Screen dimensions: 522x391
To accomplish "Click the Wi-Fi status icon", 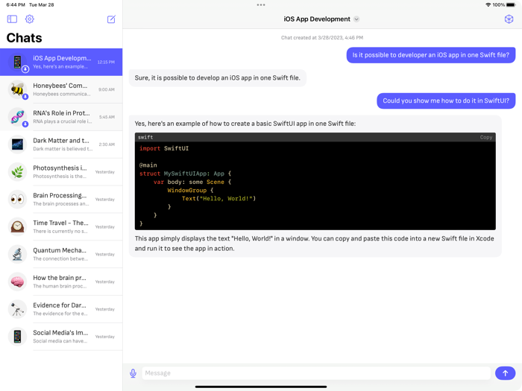I will tap(488, 4).
